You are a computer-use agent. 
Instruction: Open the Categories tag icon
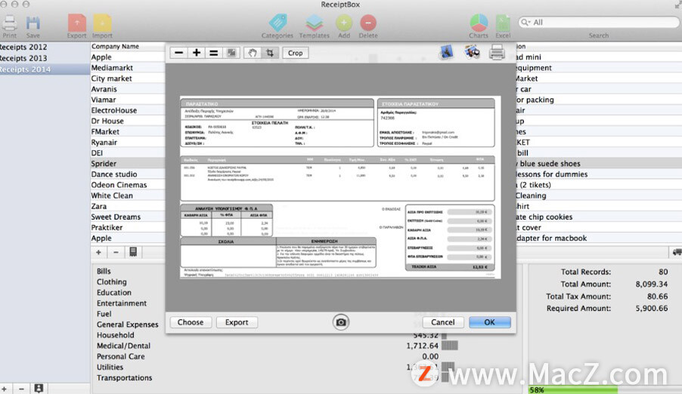tap(277, 22)
